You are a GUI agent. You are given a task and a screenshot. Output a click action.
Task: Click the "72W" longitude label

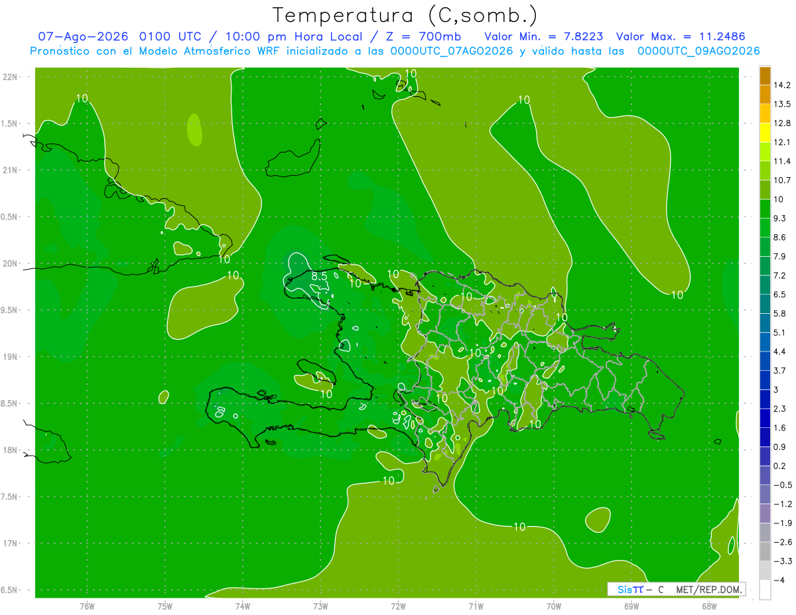(398, 606)
